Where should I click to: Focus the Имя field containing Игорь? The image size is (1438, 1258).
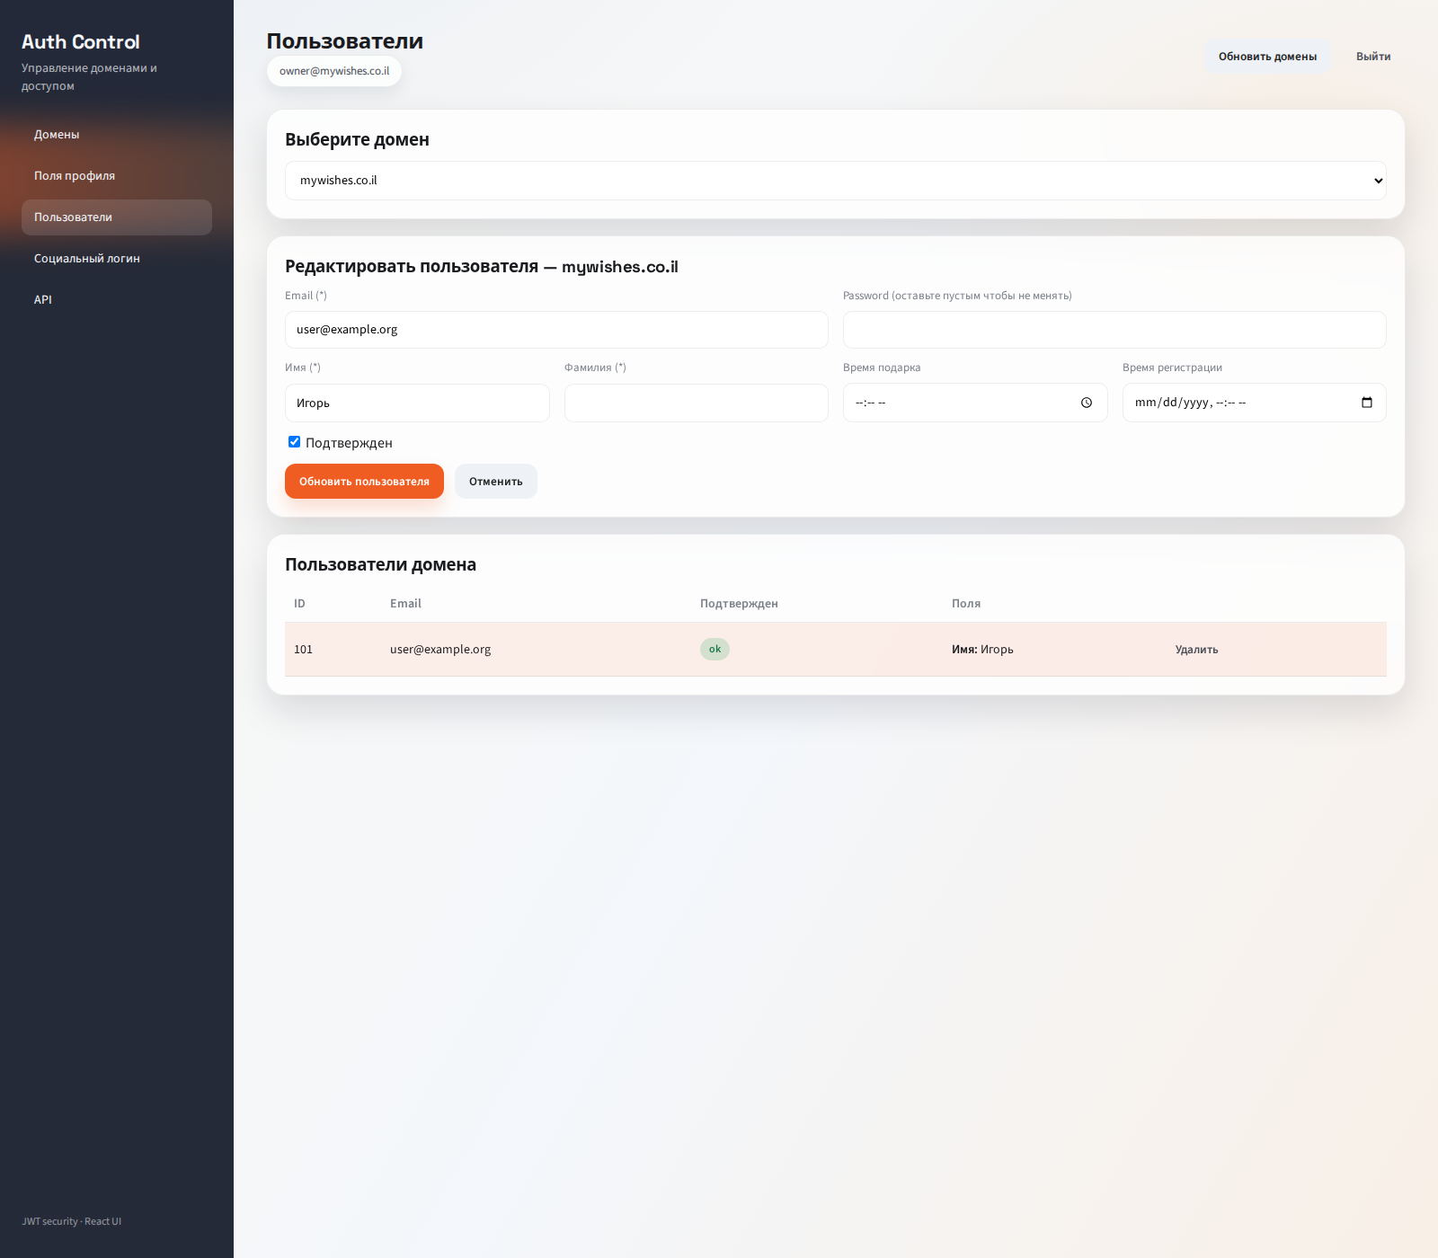[x=417, y=403]
